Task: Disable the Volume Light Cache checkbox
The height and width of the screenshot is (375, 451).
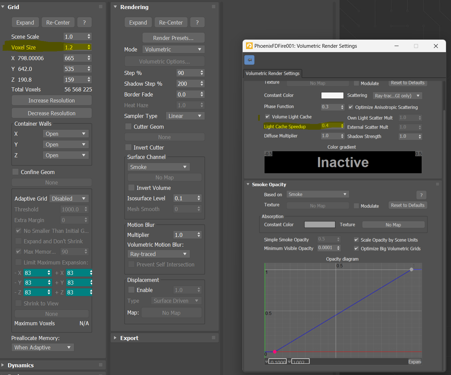Action: 268,117
